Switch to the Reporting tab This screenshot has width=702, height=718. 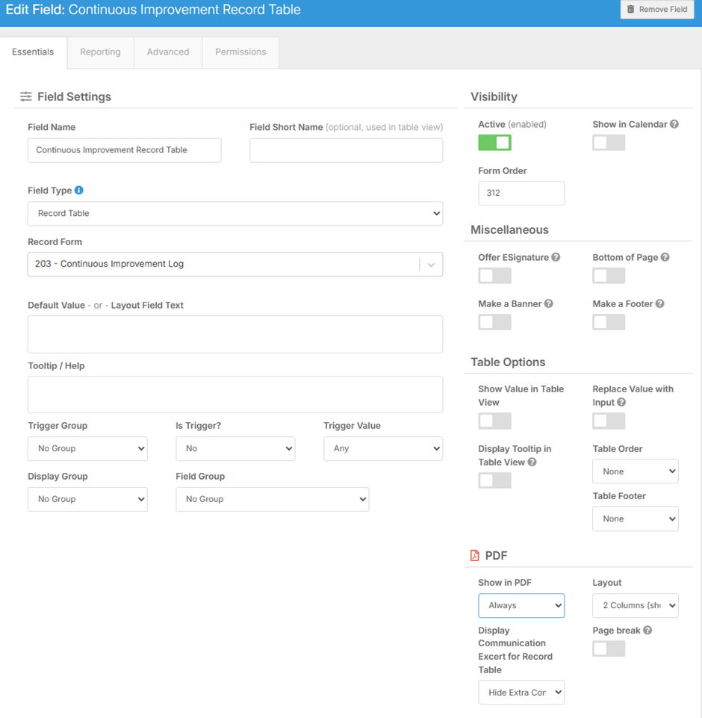tap(100, 52)
